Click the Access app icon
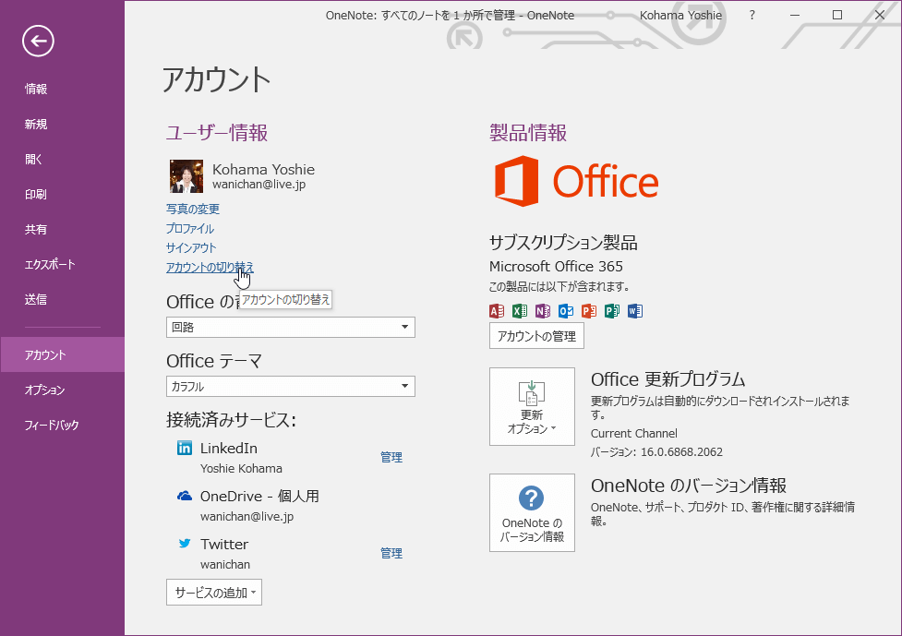The height and width of the screenshot is (636, 902). pos(497,311)
